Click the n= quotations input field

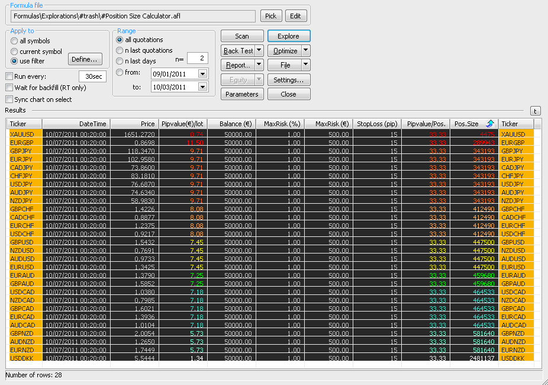(x=197, y=58)
